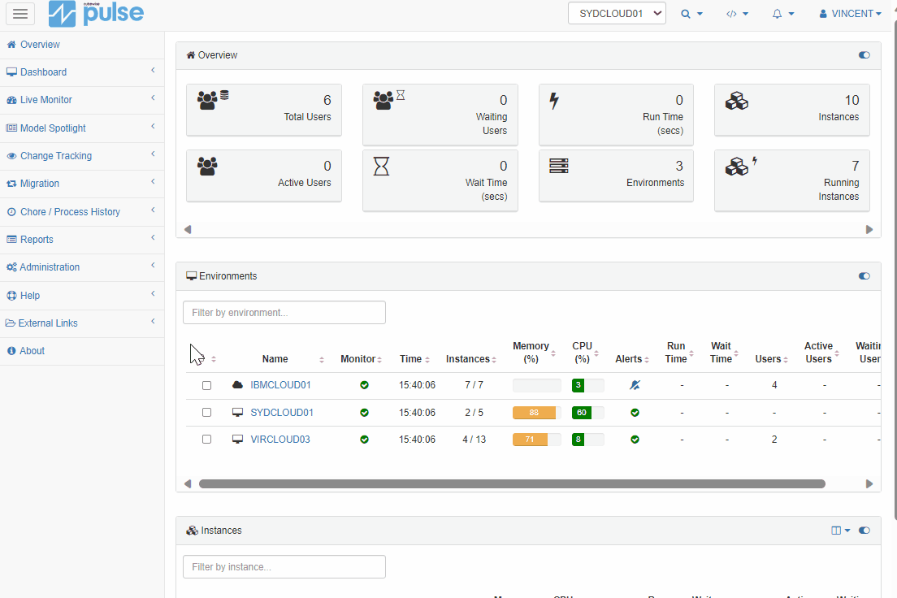The width and height of the screenshot is (897, 598).
Task: Click the Environments table scroll right arrow
Action: click(869, 484)
